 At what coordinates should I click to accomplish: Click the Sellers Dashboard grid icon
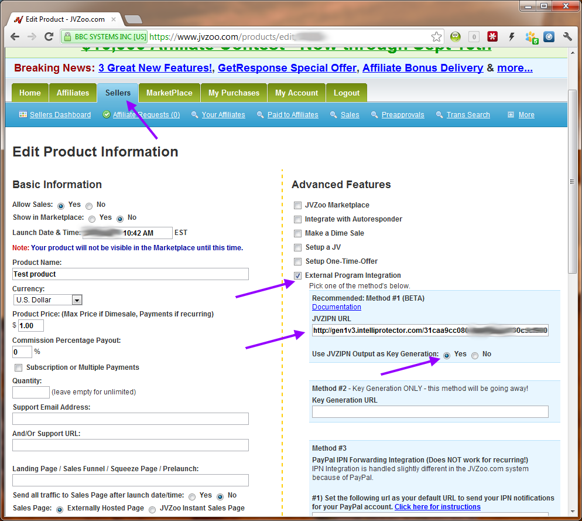pos(23,114)
